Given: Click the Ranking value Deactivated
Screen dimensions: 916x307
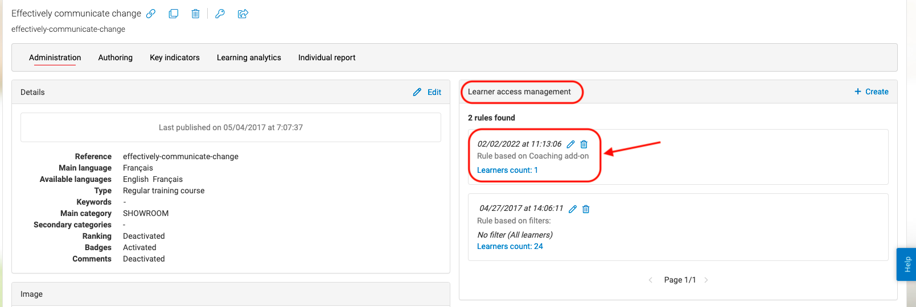Looking at the screenshot, I should click(x=143, y=236).
